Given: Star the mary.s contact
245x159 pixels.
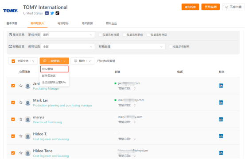Looking at the screenshot, I should (x=21, y=119).
